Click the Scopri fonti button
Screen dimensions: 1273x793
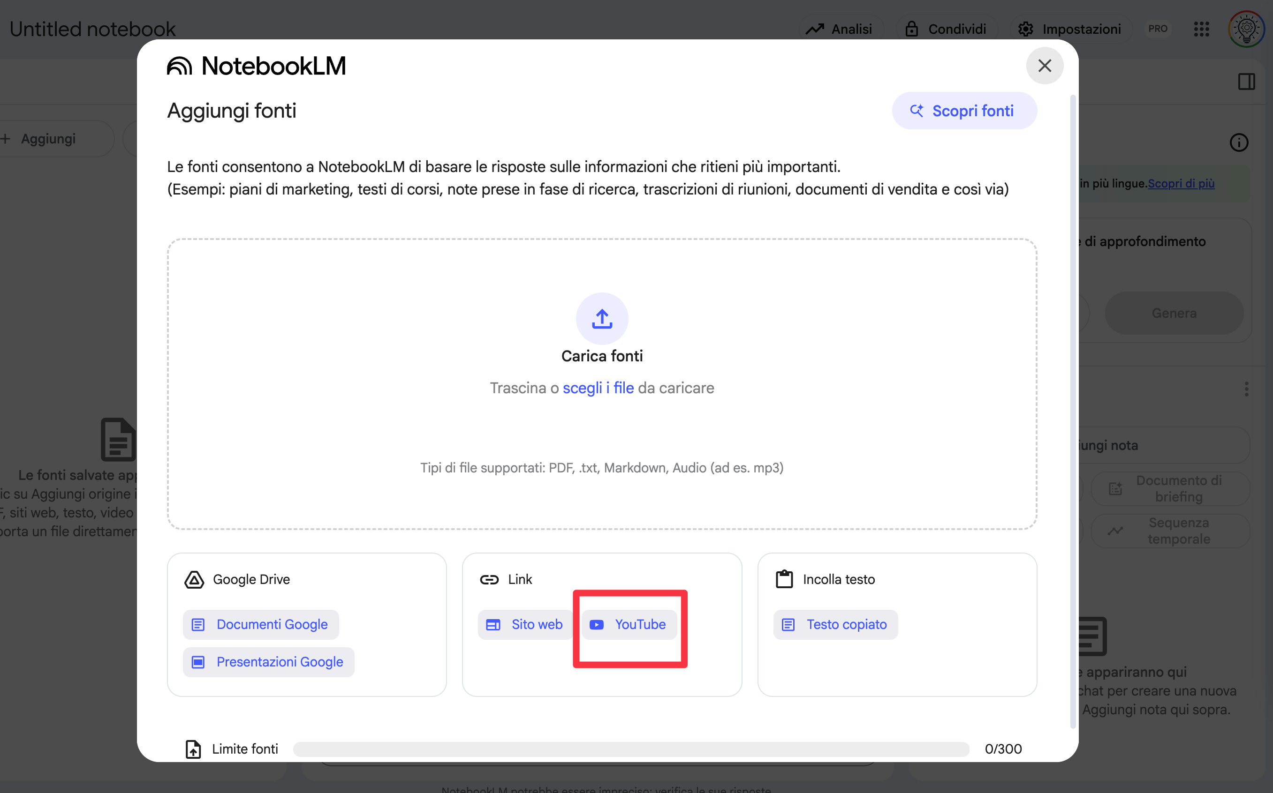tap(964, 111)
